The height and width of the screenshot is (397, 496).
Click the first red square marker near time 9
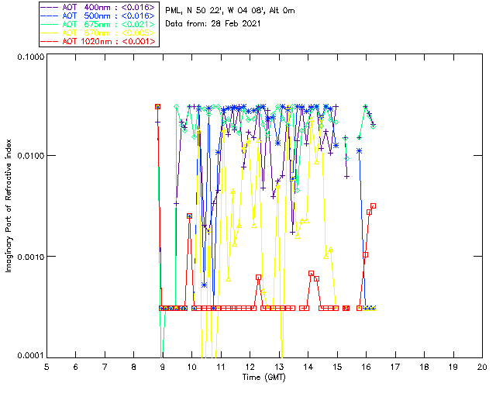pyautogui.click(x=157, y=107)
